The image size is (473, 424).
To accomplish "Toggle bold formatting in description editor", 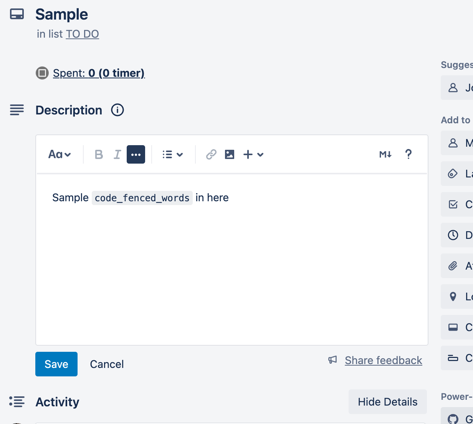I will pyautogui.click(x=99, y=154).
